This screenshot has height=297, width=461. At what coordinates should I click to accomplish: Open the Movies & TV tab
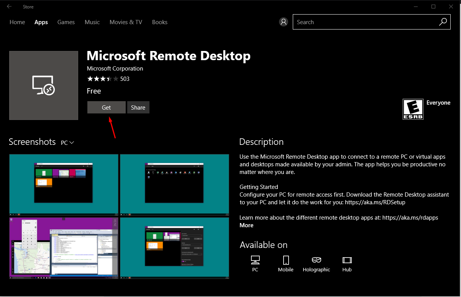tap(126, 22)
